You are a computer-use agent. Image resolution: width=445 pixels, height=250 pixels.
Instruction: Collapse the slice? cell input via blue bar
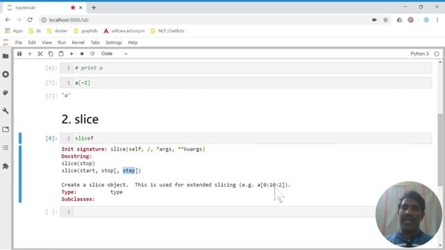(x=20, y=138)
